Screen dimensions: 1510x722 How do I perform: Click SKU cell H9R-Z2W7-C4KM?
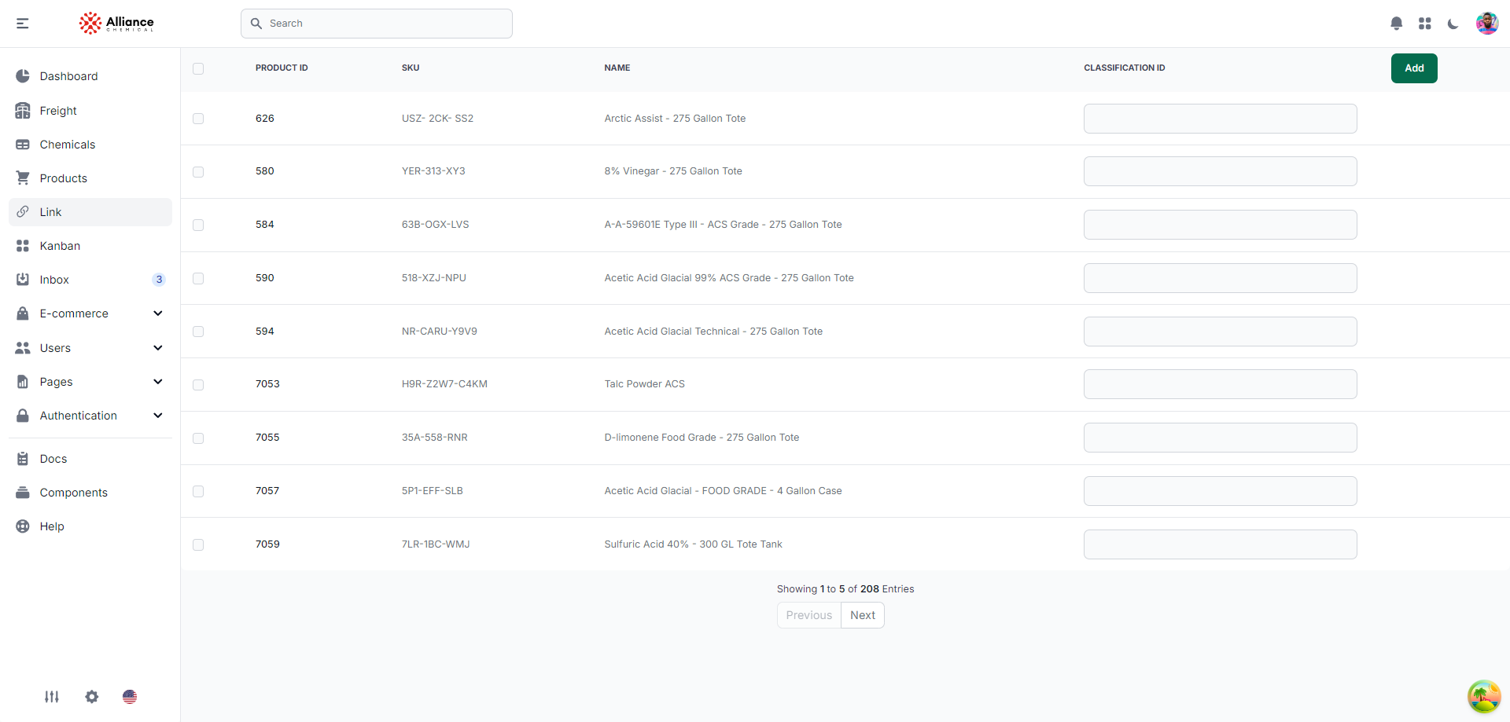point(444,384)
